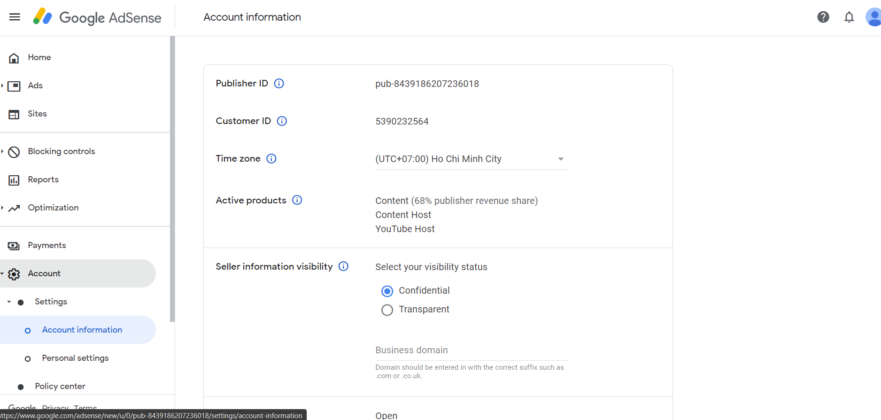Open Policy center
Viewport: 881px width, 420px height.
click(x=60, y=386)
